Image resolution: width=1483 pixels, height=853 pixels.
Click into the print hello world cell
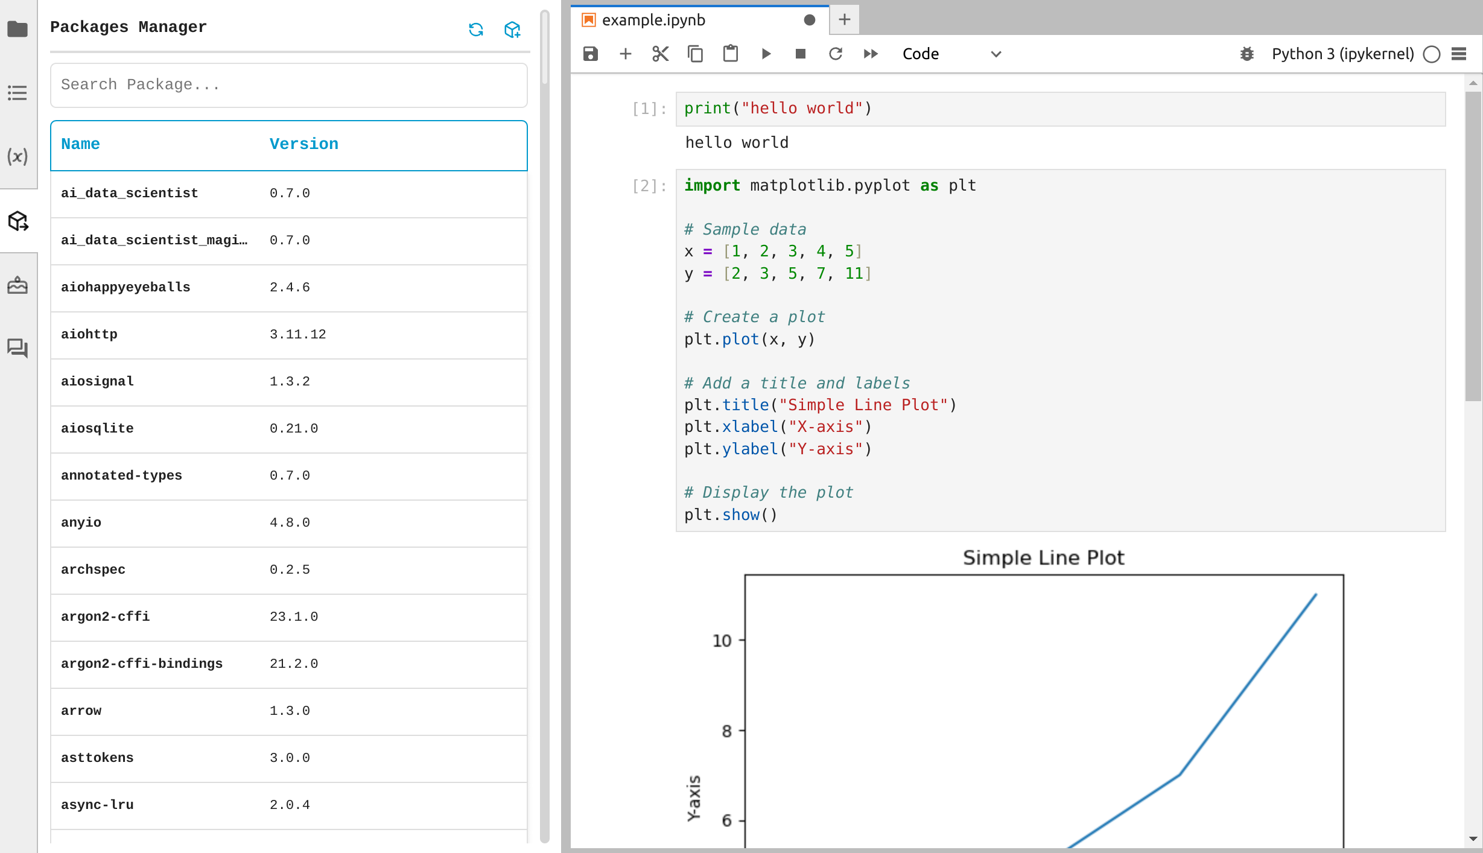tap(1061, 109)
